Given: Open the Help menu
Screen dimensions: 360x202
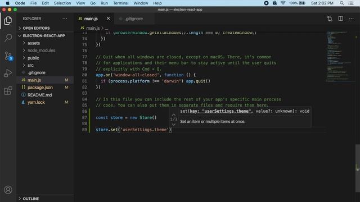Looking at the screenshot, I should (x=157, y=3).
